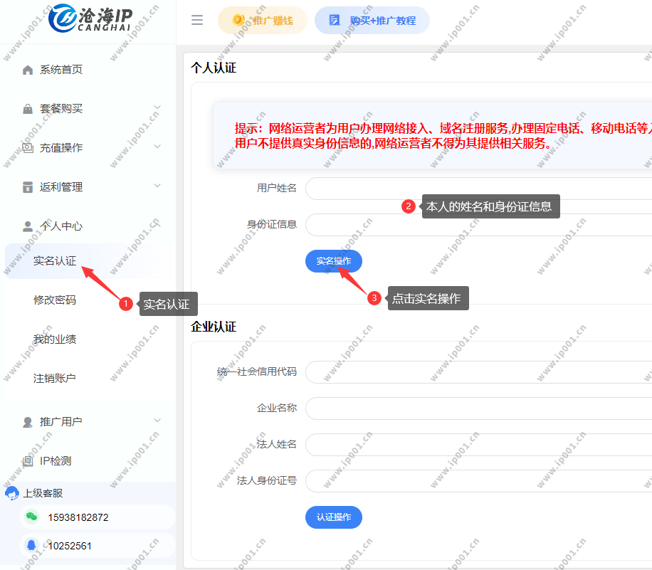The height and width of the screenshot is (570, 652).
Task: Collapse the 个人中心 menu chevron
Action: [157, 225]
